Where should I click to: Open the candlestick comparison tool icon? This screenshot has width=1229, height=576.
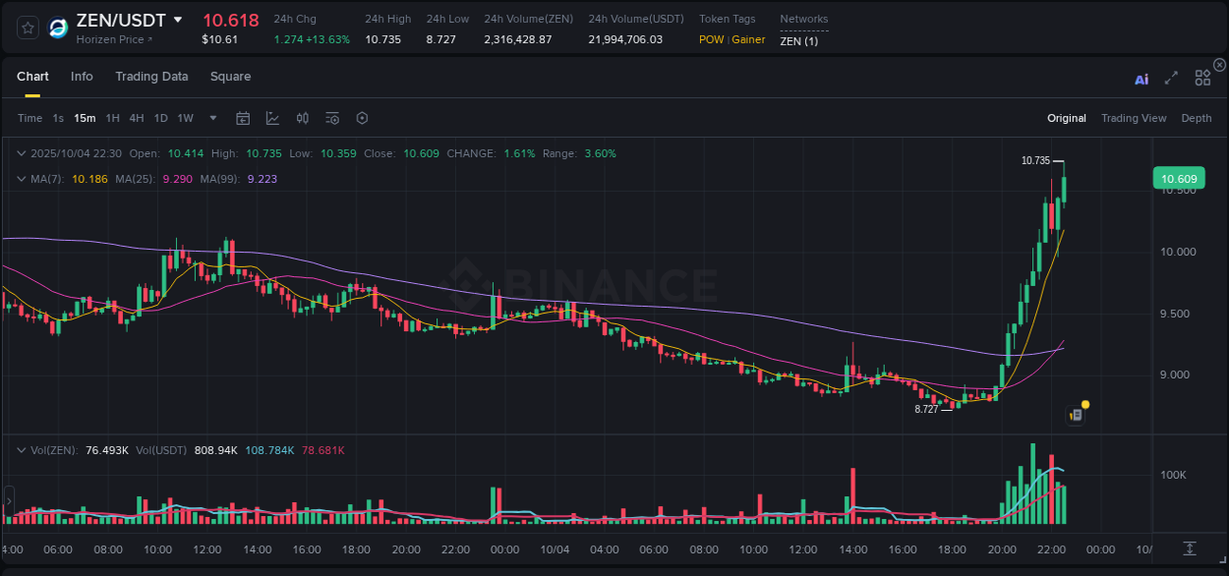(302, 118)
